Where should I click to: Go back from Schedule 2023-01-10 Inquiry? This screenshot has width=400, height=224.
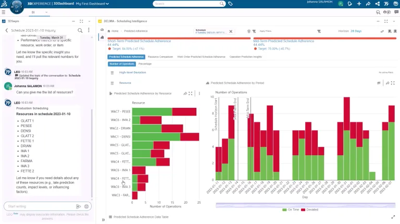[x=7, y=30]
